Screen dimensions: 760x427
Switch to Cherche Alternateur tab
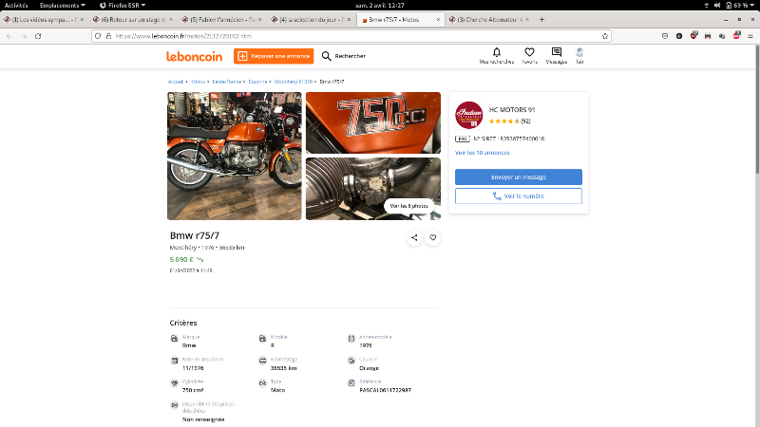point(489,19)
